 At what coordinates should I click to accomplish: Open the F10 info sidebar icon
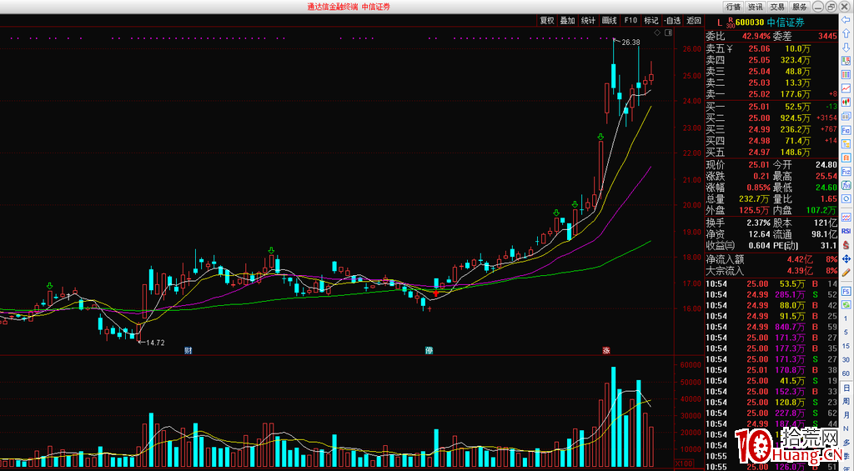(846, 130)
